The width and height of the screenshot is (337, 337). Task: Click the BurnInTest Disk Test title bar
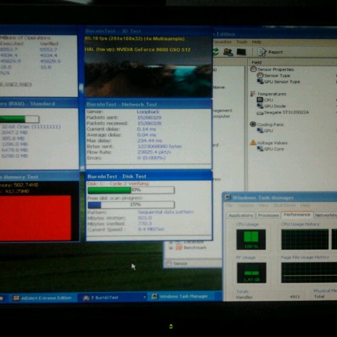click(x=149, y=176)
